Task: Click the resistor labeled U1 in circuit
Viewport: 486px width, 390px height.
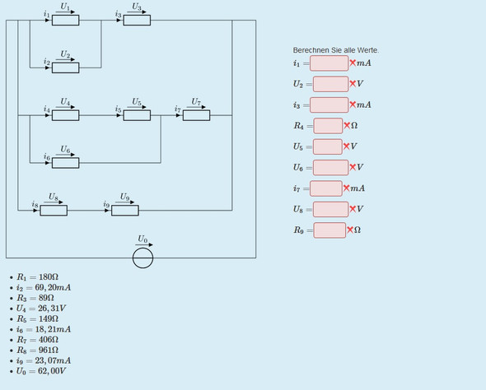Action: tap(65, 20)
